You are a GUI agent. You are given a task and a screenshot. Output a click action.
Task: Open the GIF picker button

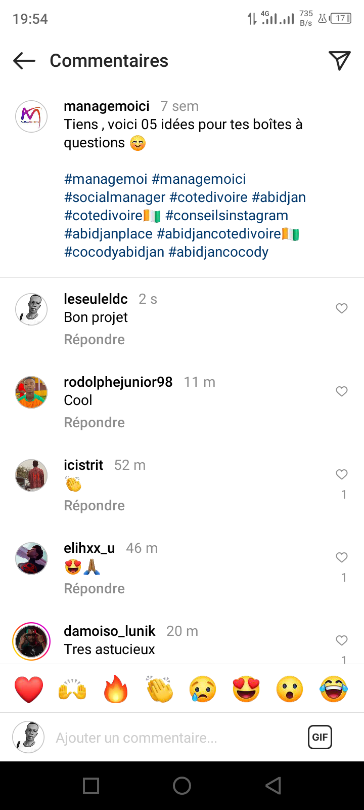(x=320, y=737)
